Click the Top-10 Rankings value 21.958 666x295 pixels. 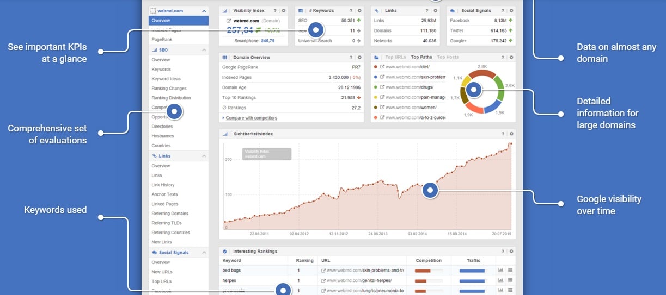348,98
